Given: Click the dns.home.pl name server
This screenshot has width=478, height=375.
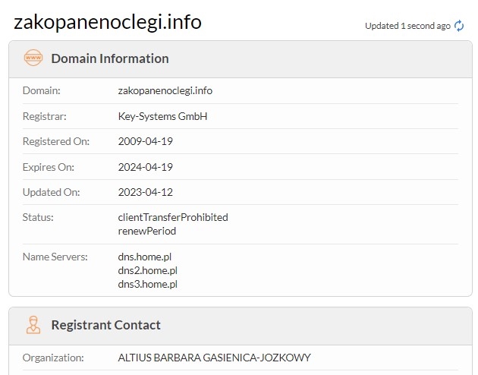Looking at the screenshot, I should click(x=144, y=257).
